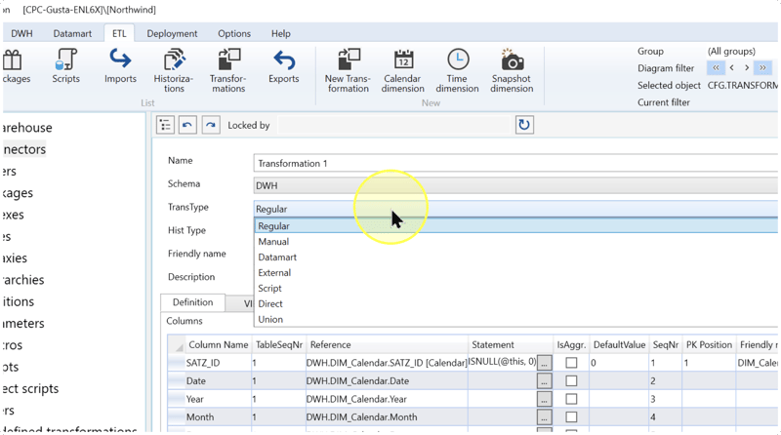This screenshot has height=435, width=781.
Task: Click the refresh circular arrow button
Action: click(x=524, y=125)
